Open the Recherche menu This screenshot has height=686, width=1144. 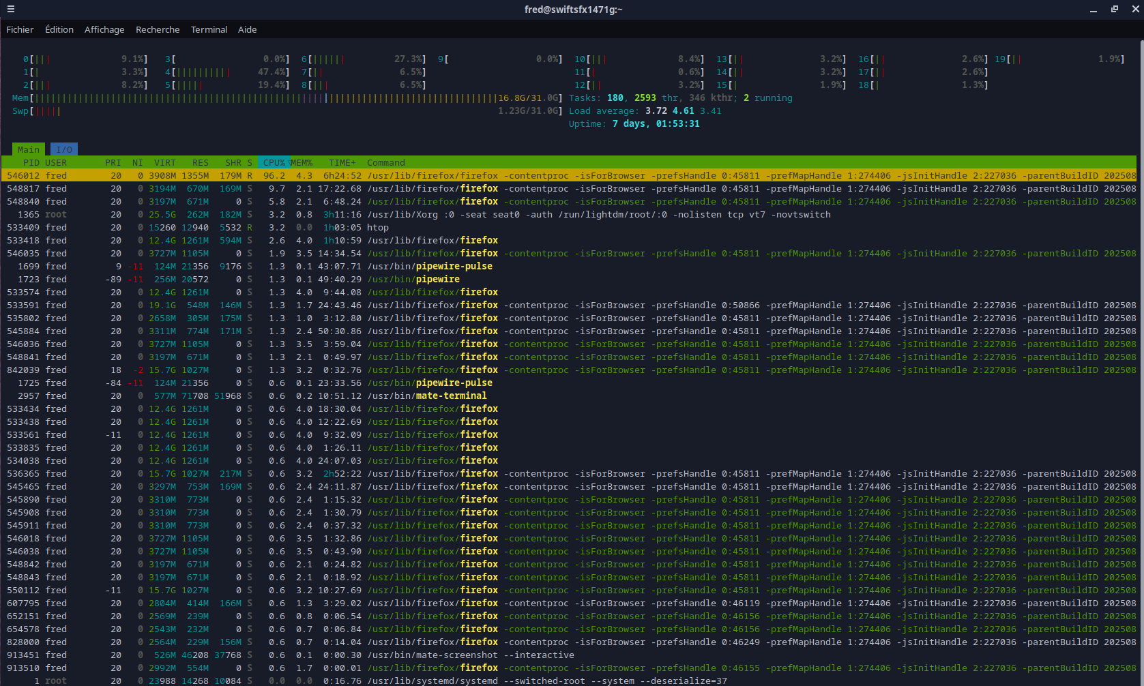[158, 29]
